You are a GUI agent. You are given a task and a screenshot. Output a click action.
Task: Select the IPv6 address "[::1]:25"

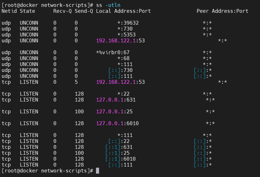click(x=117, y=153)
